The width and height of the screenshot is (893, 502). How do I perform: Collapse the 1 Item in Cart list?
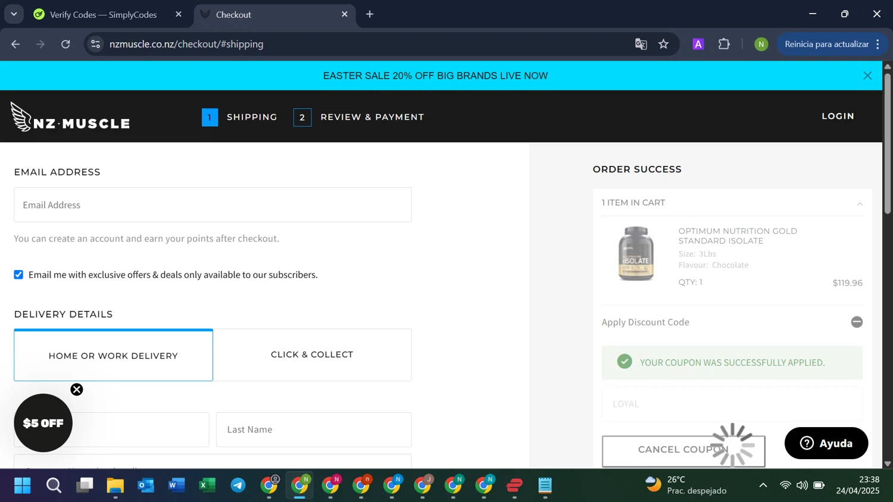(860, 203)
